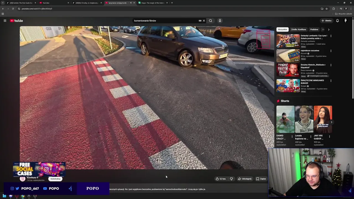The image size is (354, 199).
Task: Like the video with thumbs up
Action: (x=221, y=179)
